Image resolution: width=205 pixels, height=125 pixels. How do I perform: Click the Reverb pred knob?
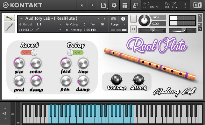19,81
